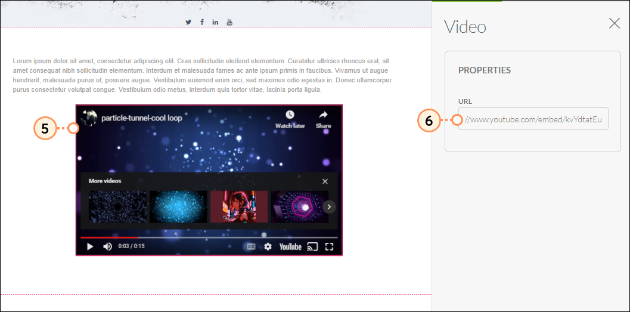Click the Lorem ipsum paragraph text

tap(203, 76)
